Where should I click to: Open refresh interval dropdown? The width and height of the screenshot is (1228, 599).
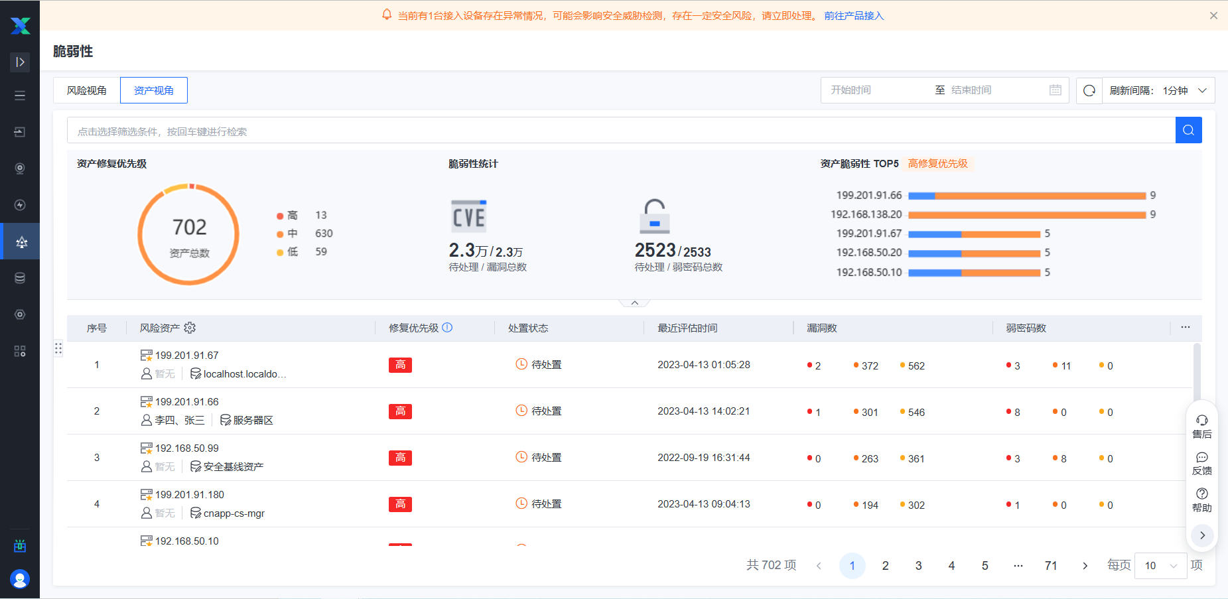click(1158, 90)
